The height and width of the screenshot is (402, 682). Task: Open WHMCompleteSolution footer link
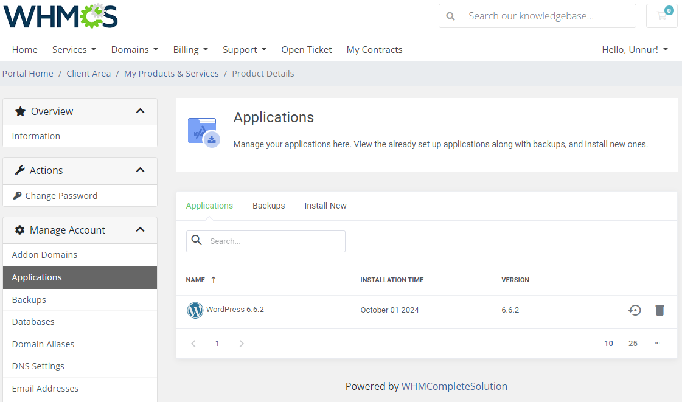[x=454, y=386]
